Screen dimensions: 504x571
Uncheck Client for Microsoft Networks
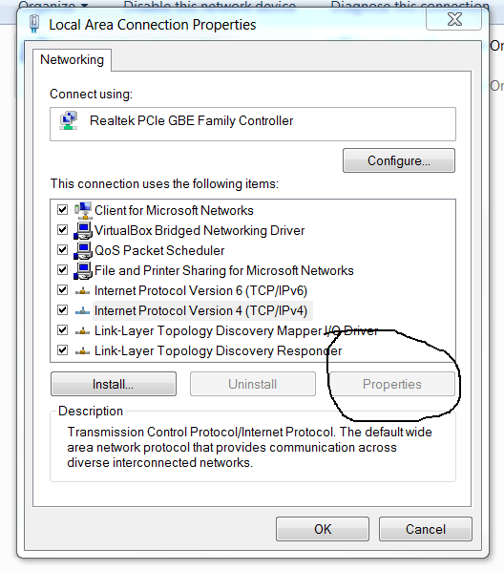[x=63, y=210]
